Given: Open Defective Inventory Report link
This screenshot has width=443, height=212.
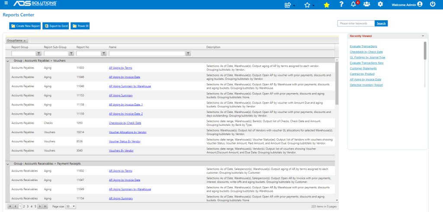Looking at the screenshot, I should pyautogui.click(x=366, y=85).
